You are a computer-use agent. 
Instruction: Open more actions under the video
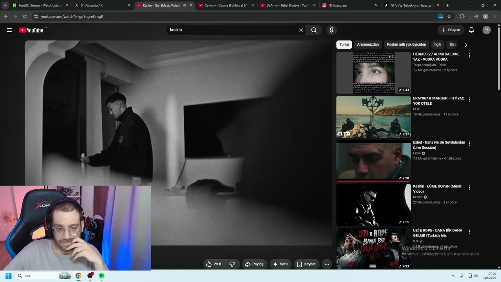coord(327,264)
